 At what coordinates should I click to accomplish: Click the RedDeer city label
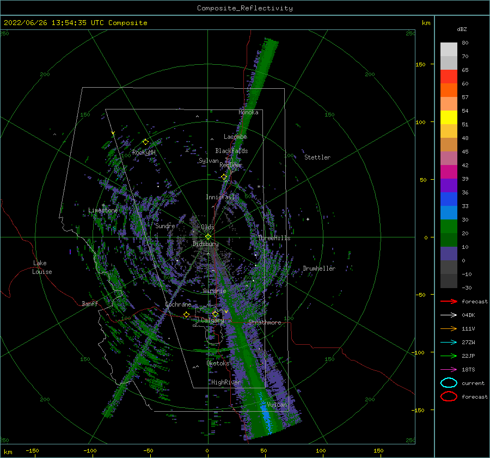tap(231, 165)
